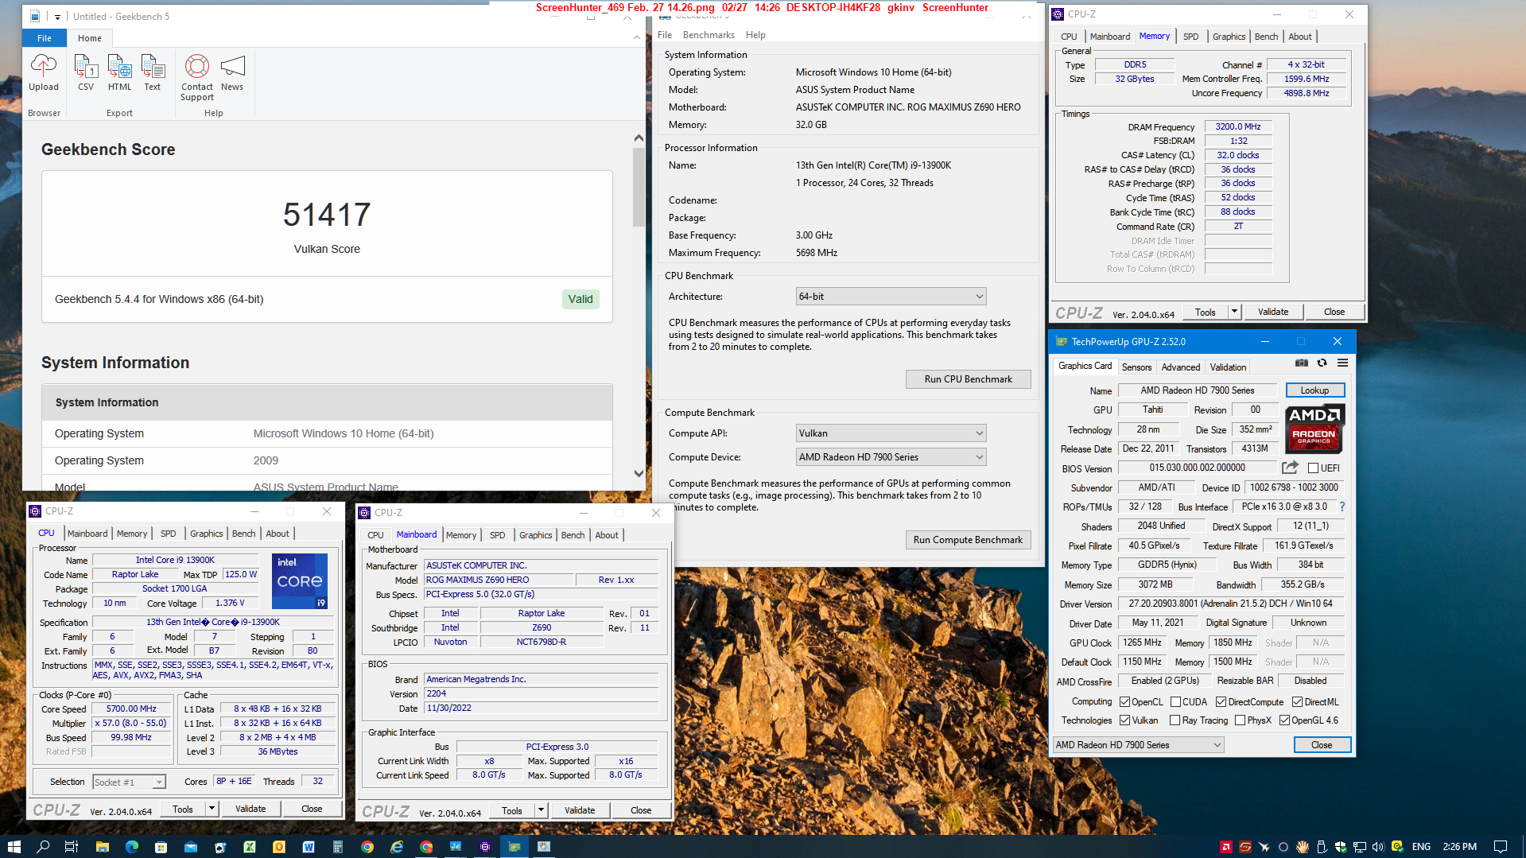The width and height of the screenshot is (1526, 858).
Task: Click the 5700.00 MHz Core Speed value
Action: pyautogui.click(x=131, y=709)
